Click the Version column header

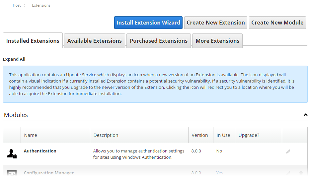point(200,135)
